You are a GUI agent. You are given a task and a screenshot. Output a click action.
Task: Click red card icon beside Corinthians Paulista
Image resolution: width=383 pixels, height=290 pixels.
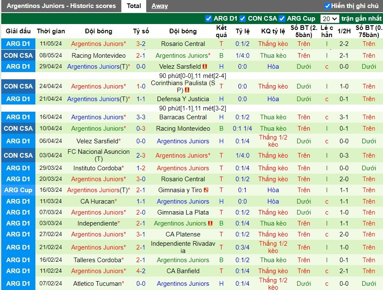[187, 90]
